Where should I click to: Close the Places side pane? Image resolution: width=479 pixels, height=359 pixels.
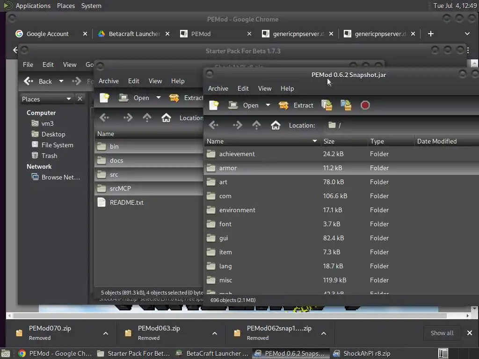coord(80,99)
